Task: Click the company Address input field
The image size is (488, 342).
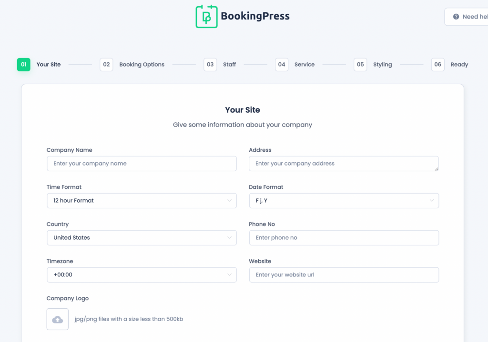Action: 344,163
